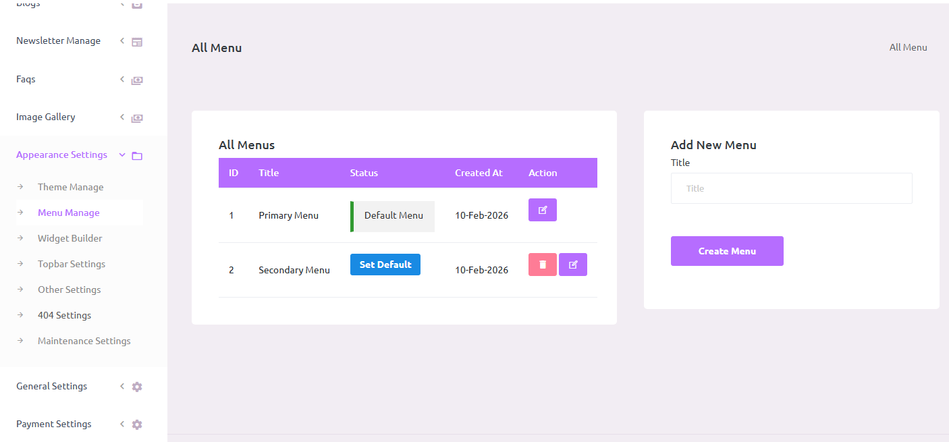This screenshot has height=442, width=949.
Task: Expand the Image Gallery chevron
Action: pyautogui.click(x=121, y=117)
